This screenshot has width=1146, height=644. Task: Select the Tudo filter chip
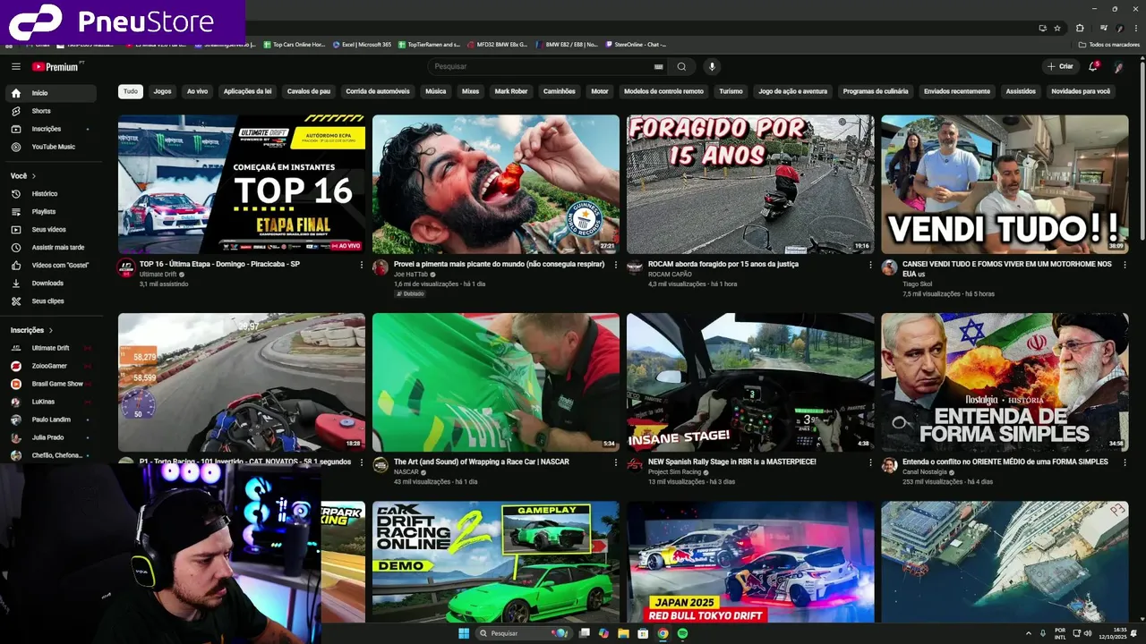click(131, 91)
